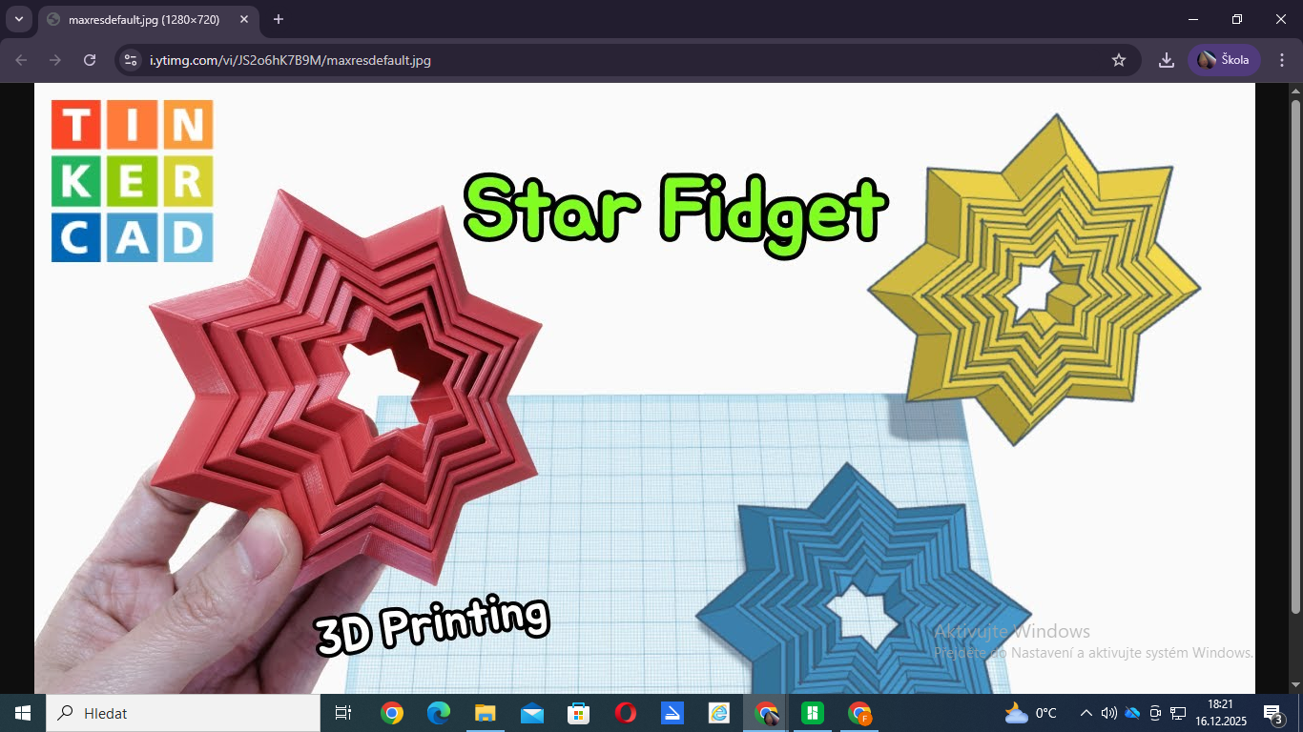Open the Chrome downloads panel
The image size is (1303, 732).
coord(1166,60)
